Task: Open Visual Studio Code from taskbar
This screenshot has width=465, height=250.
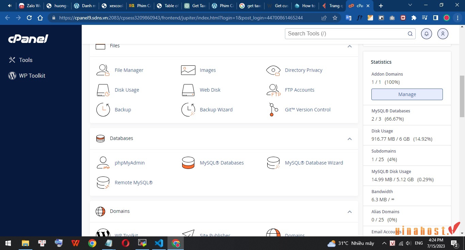Action: pos(159,243)
